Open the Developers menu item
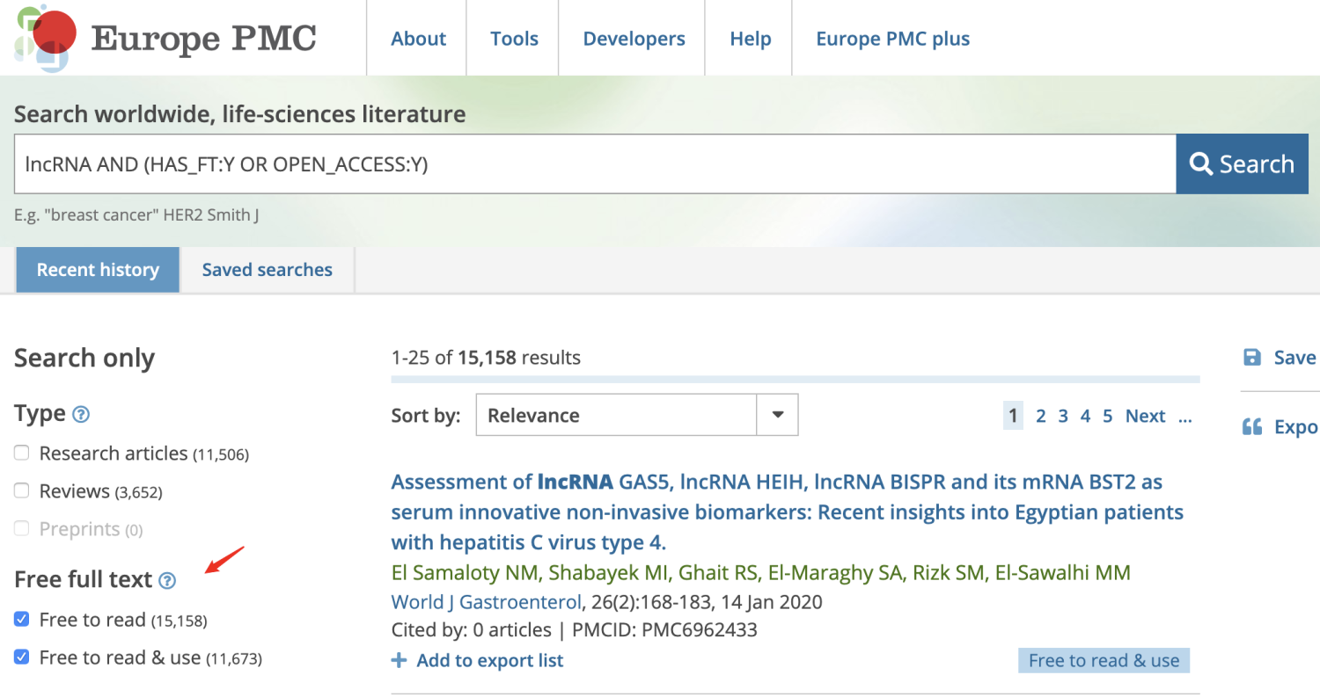 click(634, 39)
